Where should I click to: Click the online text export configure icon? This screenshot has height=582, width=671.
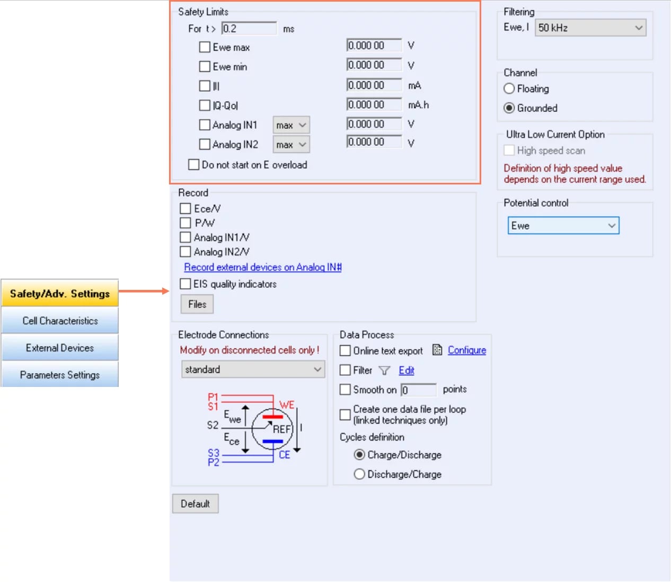[437, 350]
